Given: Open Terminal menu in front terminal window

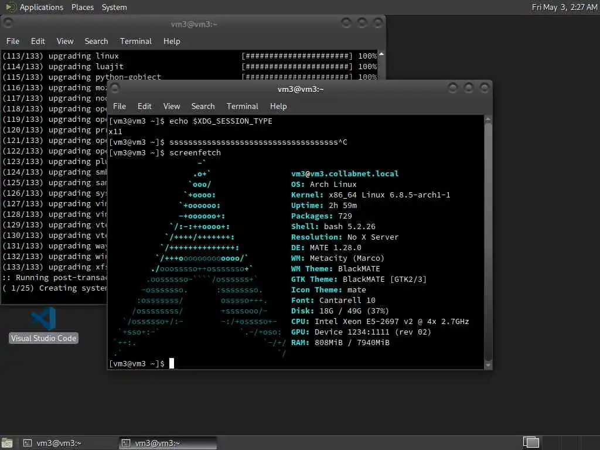Looking at the screenshot, I should pyautogui.click(x=242, y=107).
